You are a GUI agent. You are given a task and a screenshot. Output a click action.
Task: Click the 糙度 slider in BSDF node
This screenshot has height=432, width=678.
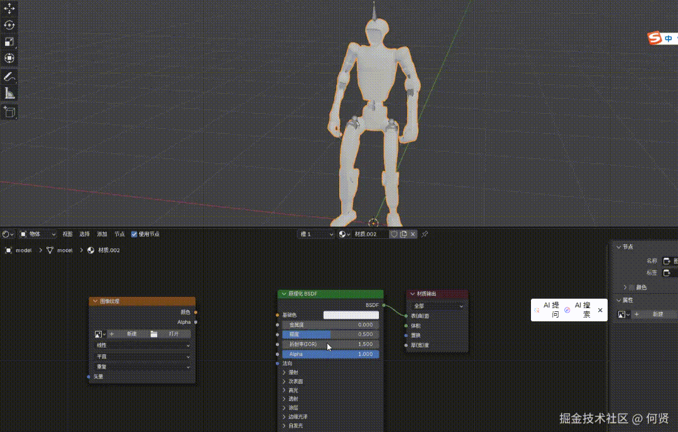pyautogui.click(x=331, y=334)
